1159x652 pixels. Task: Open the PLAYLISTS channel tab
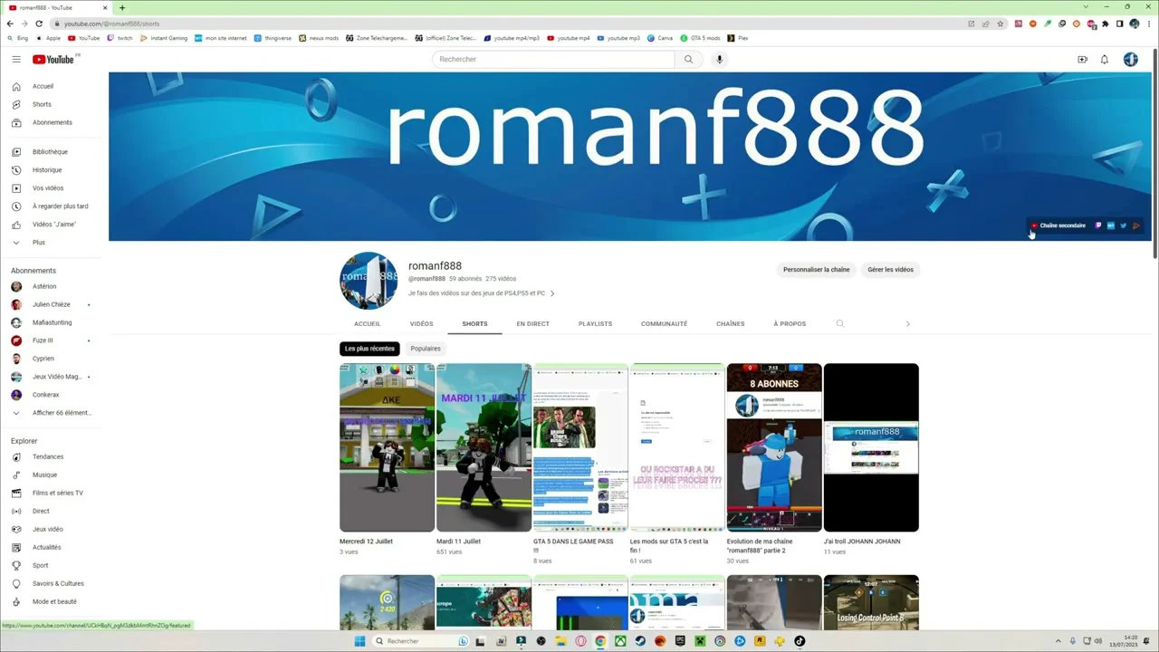[x=595, y=324]
